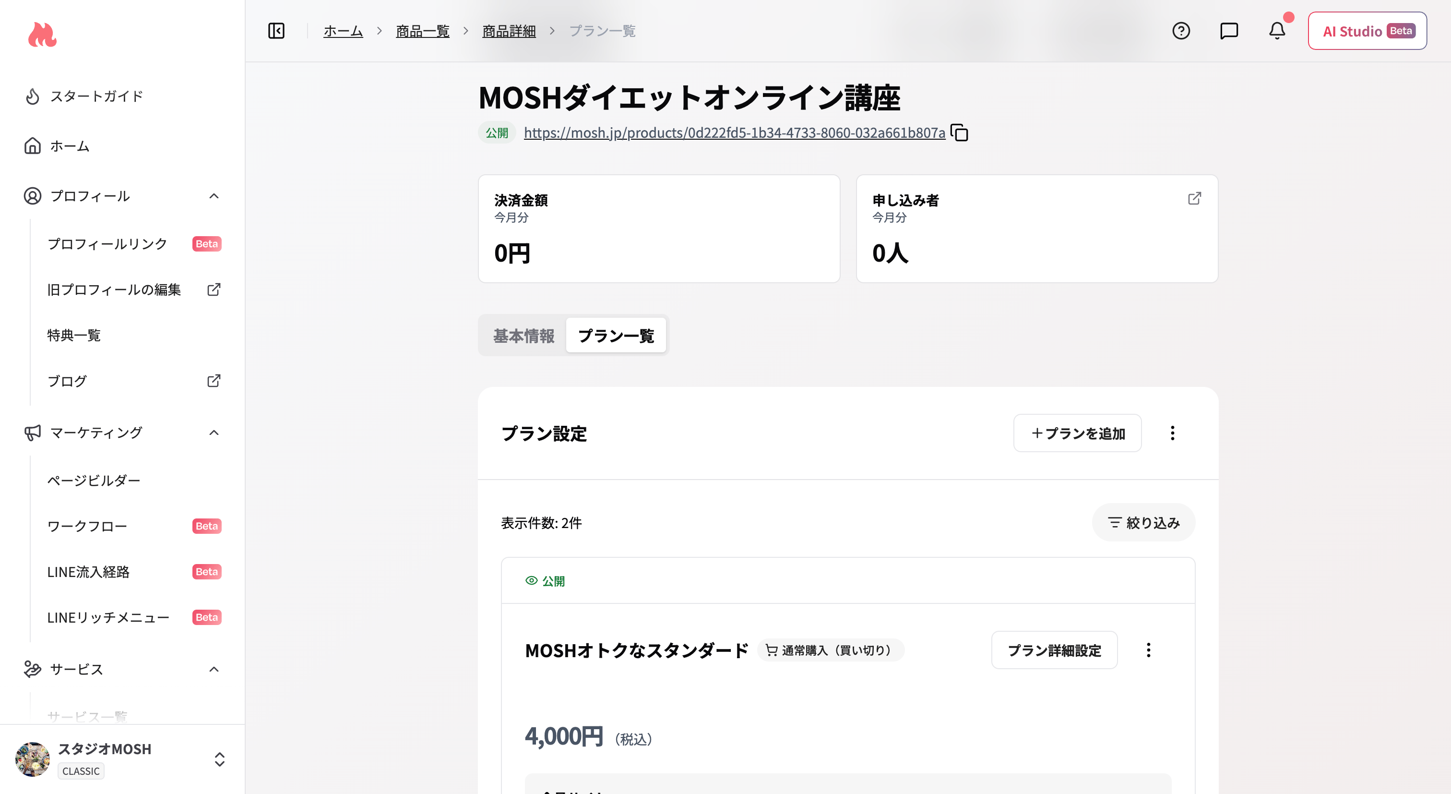
Task: Click the green 公開 status badge by URL
Action: (x=497, y=133)
